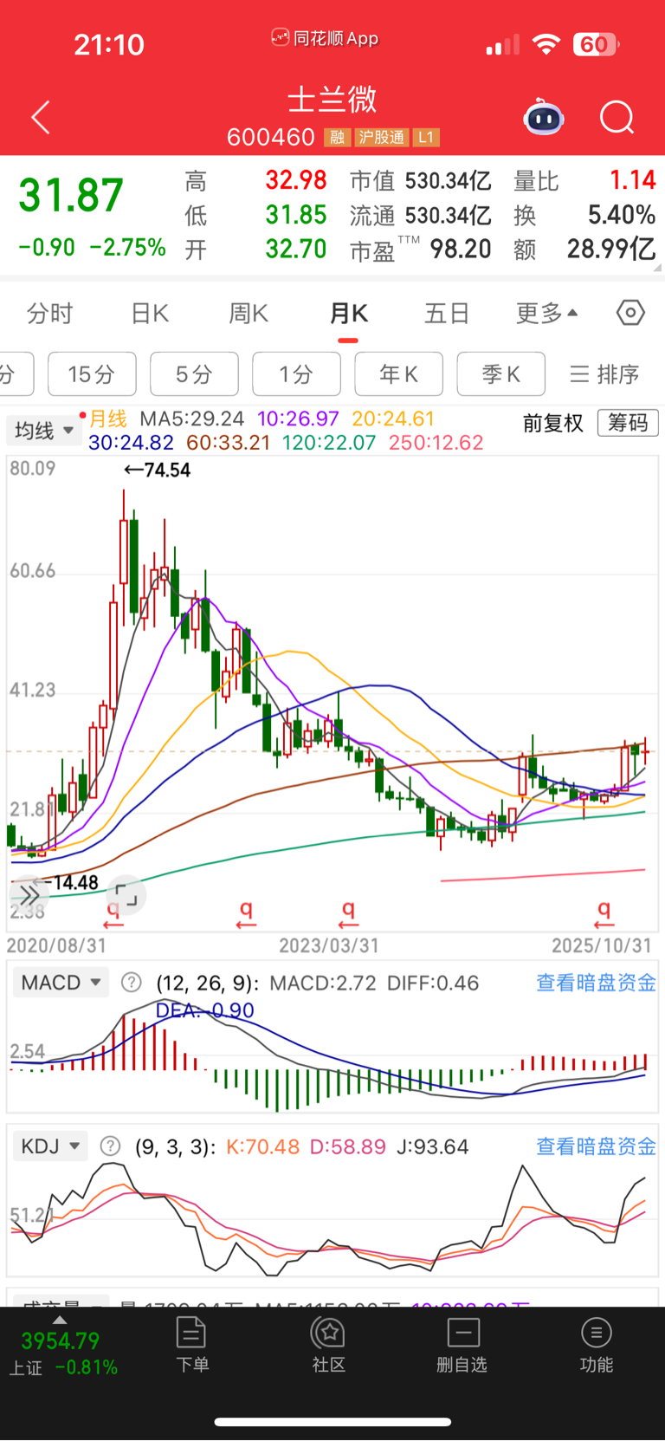Switch to the 日K tab

[149, 313]
